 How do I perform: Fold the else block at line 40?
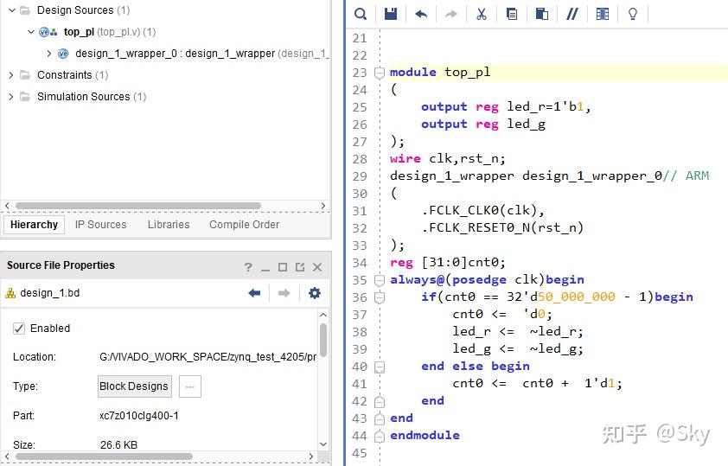click(380, 367)
